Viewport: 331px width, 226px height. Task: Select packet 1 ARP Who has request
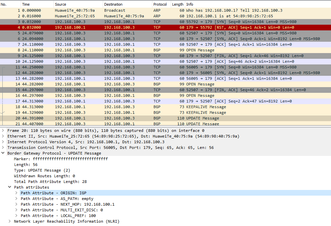(165, 10)
